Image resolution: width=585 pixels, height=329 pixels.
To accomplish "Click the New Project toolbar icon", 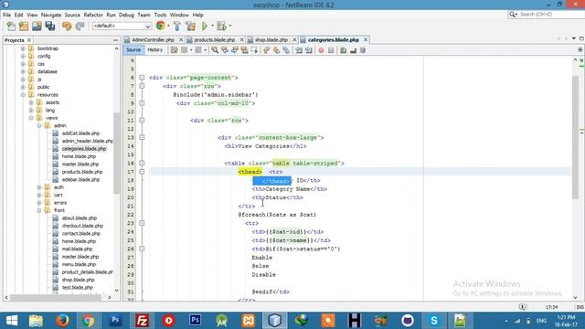I will coord(24,26).
